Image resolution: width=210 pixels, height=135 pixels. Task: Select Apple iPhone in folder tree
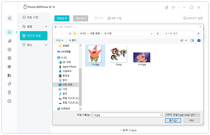click(67, 67)
